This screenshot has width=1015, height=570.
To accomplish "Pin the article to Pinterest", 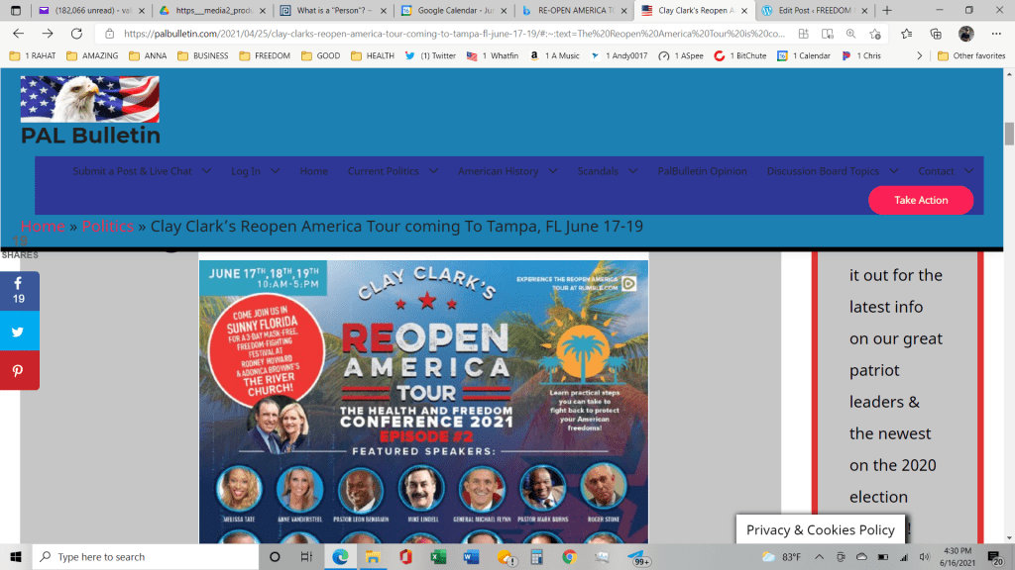I will pos(19,371).
